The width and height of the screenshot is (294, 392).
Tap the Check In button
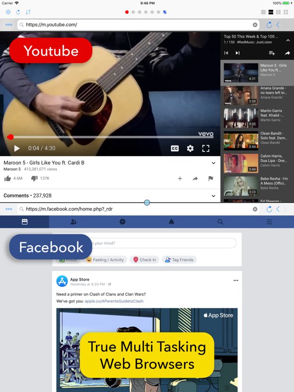point(144,260)
